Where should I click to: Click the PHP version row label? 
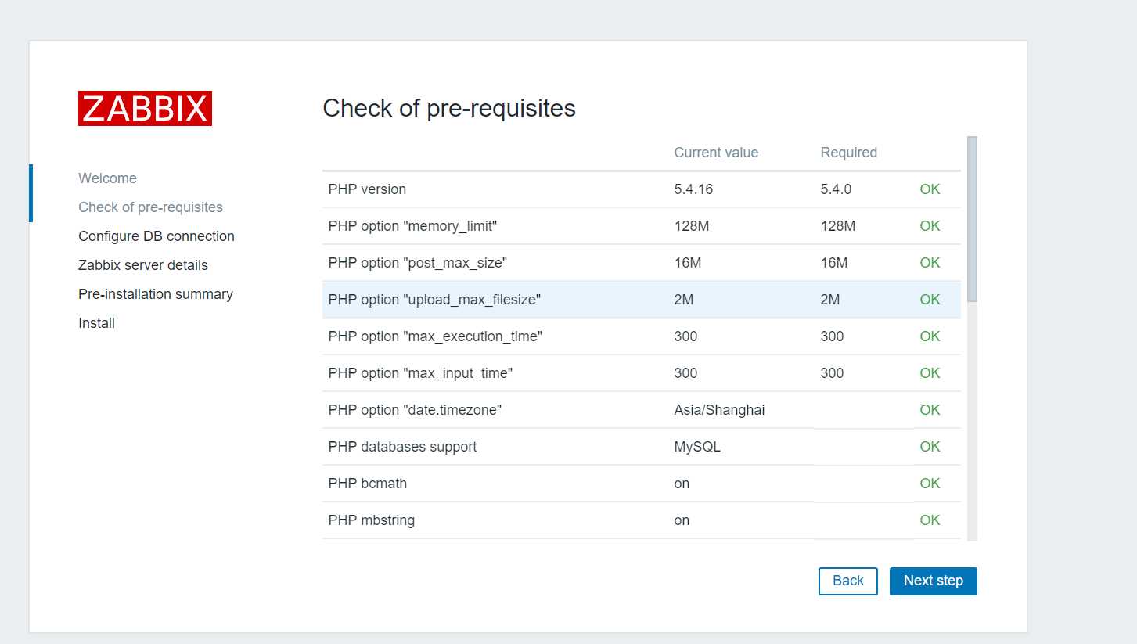(x=367, y=189)
